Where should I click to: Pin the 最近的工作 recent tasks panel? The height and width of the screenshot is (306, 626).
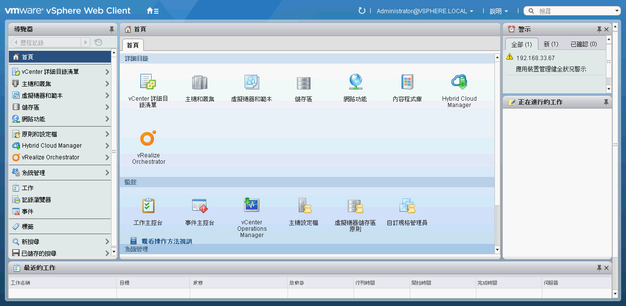coord(599,268)
